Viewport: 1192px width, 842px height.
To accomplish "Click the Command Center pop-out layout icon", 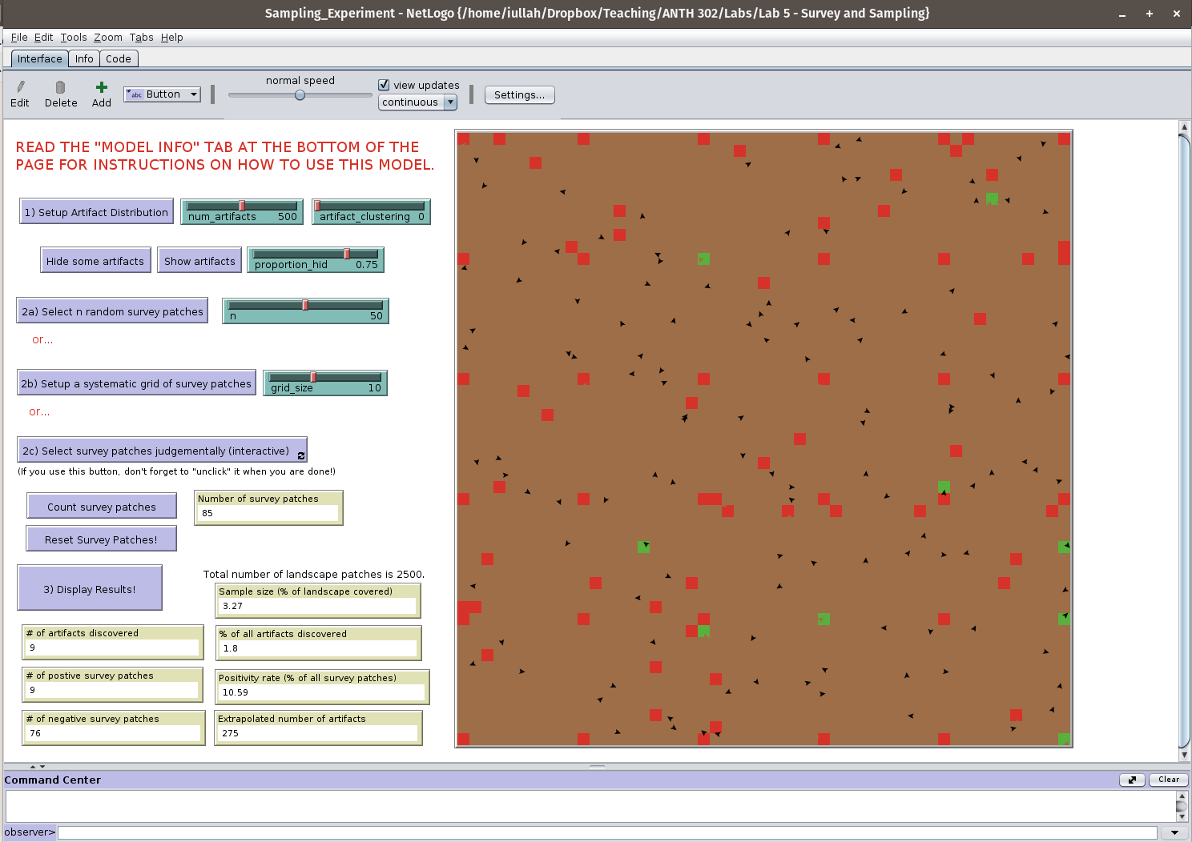I will 1131,780.
